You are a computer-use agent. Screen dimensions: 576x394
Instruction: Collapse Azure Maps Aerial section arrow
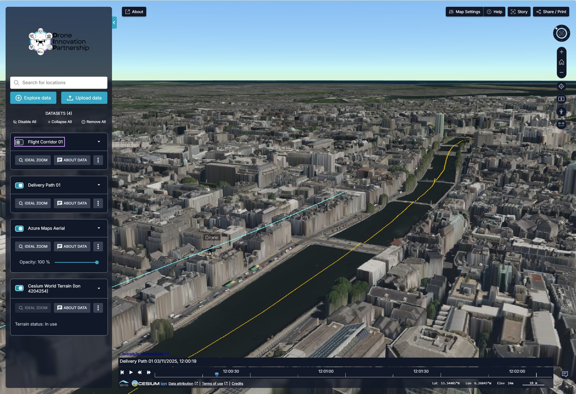pos(99,228)
